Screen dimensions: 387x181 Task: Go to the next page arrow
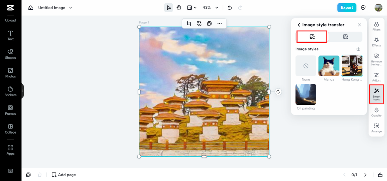pyautogui.click(x=365, y=175)
